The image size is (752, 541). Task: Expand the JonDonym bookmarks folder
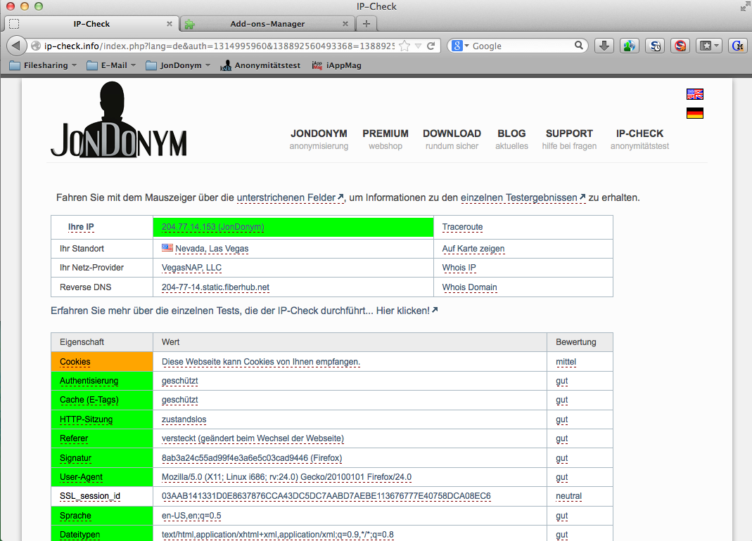click(x=178, y=65)
